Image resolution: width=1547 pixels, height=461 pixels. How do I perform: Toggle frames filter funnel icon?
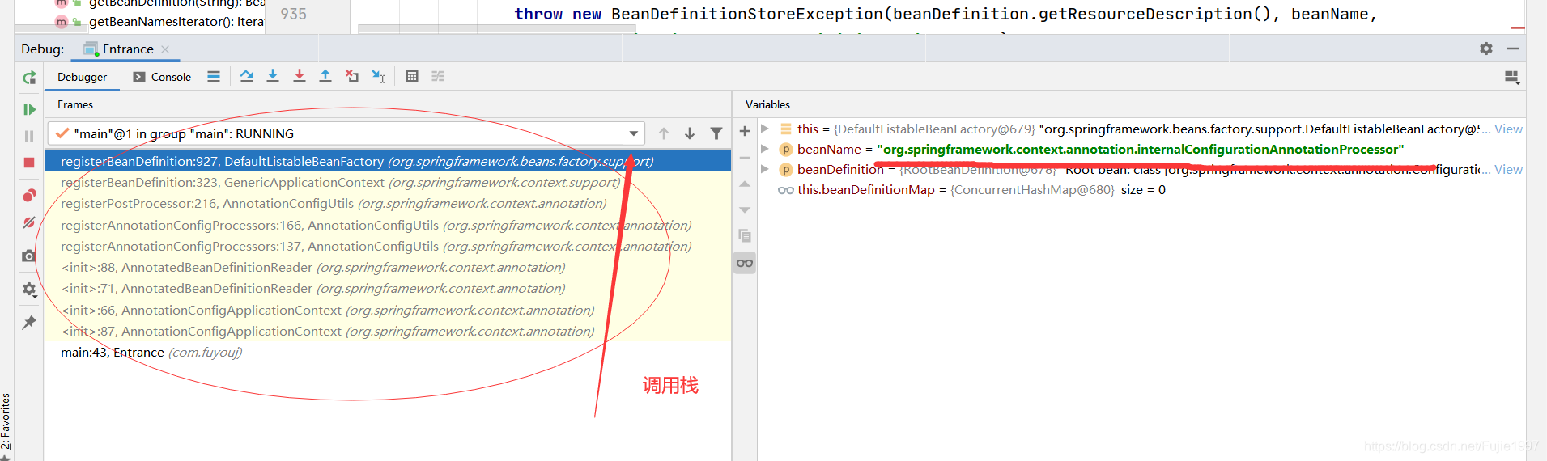(716, 133)
